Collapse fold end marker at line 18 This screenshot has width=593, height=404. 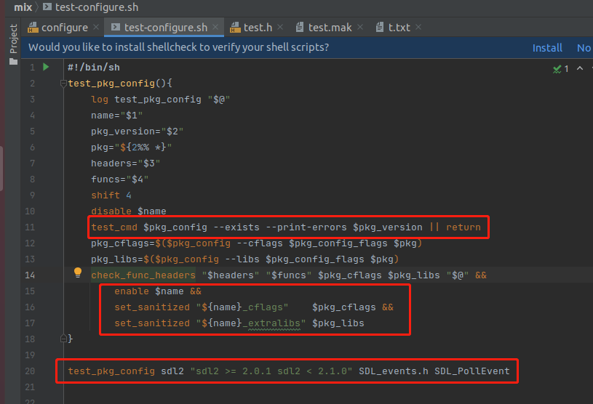(x=63, y=339)
